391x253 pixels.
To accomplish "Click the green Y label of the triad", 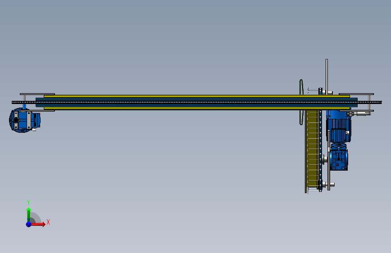I will tap(28, 203).
